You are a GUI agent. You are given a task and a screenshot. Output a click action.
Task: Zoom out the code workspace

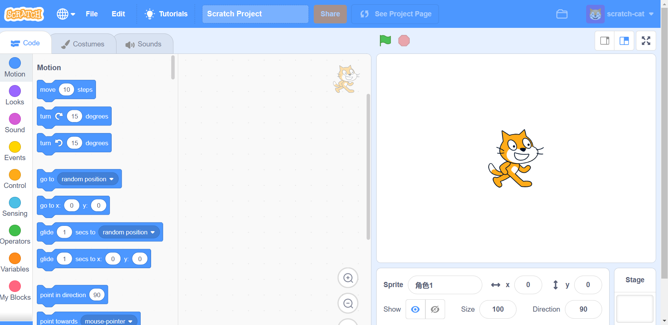coord(348,303)
